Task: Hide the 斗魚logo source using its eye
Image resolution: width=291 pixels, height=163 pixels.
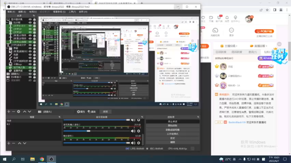Action: click(x=30, y=64)
